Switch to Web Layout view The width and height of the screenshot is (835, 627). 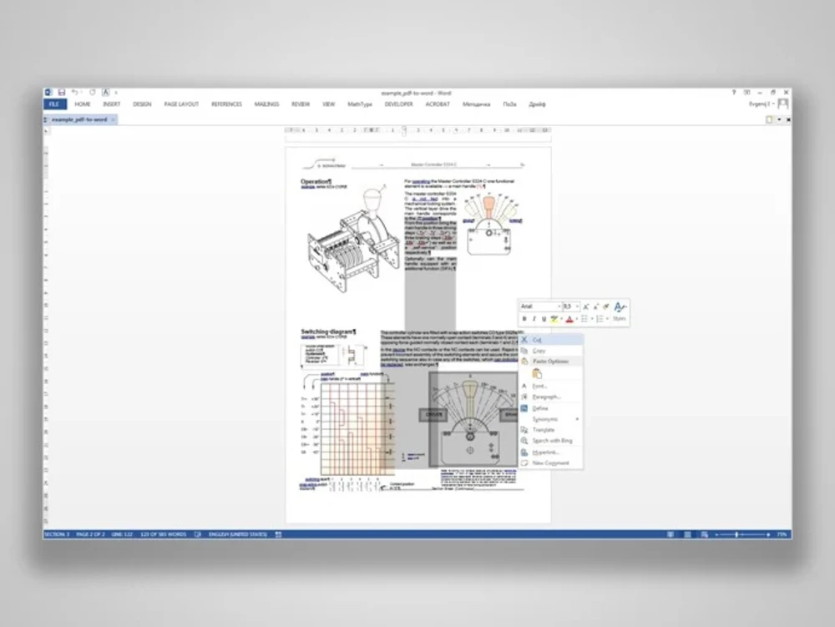[x=705, y=534]
